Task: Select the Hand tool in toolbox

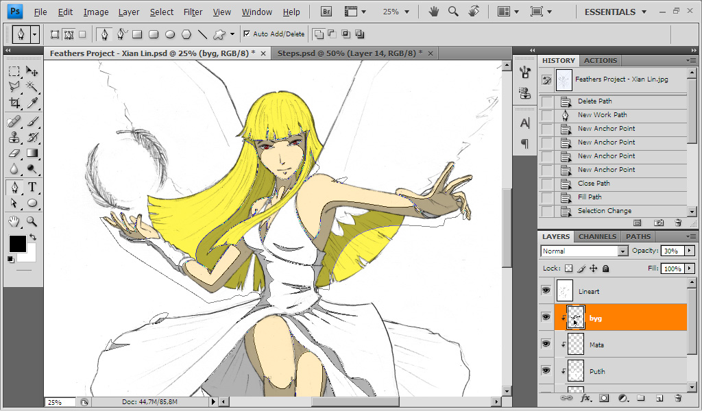Action: (14, 221)
